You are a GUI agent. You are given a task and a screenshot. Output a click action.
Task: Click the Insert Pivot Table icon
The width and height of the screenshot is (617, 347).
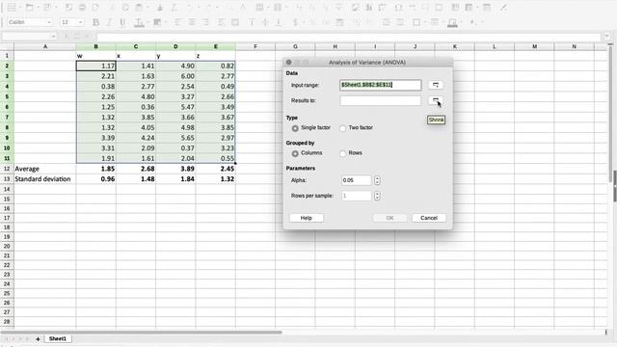click(382, 7)
